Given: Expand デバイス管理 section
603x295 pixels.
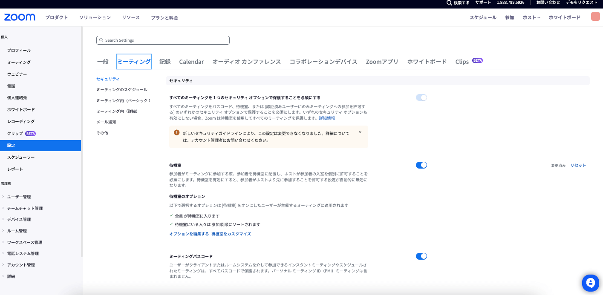Looking at the screenshot, I should tap(19, 219).
